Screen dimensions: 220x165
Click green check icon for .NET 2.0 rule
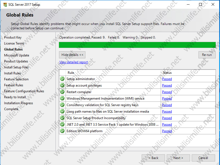[62, 124]
